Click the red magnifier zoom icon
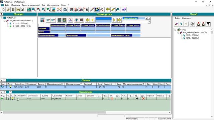The image size is (214, 120). point(39,10)
